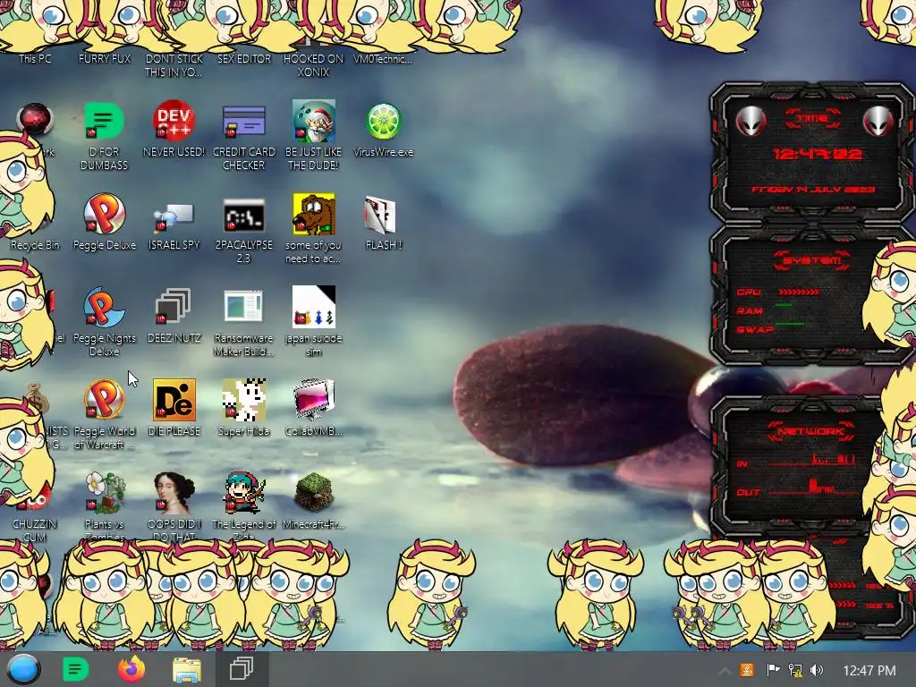Open the green document app on taskbar
916x687 pixels.
tap(75, 669)
